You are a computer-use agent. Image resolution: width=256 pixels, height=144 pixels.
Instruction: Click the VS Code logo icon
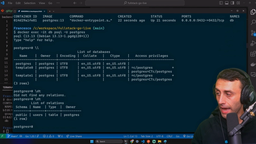tap(3, 3)
